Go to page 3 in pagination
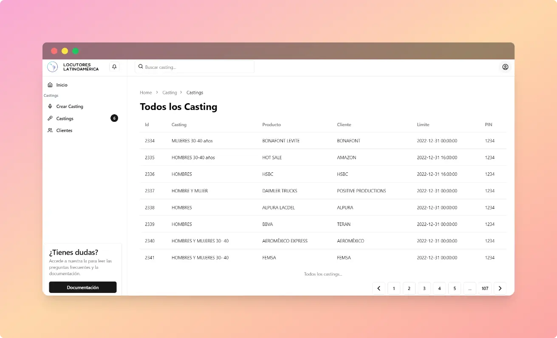557x338 pixels. click(x=424, y=288)
